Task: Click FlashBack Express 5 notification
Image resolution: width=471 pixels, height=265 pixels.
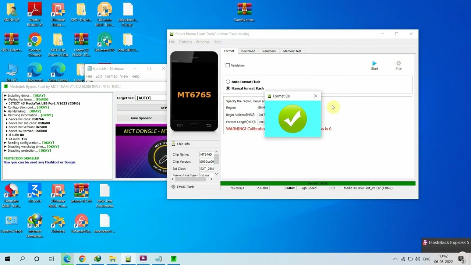Action: pos(446,243)
